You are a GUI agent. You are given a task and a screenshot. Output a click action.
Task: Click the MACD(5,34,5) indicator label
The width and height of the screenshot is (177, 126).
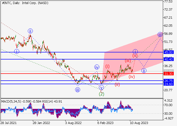click(x=11, y=102)
